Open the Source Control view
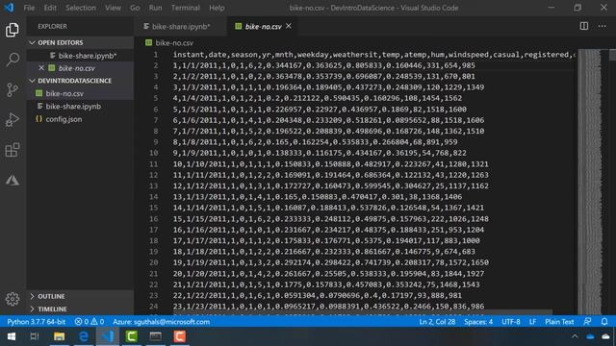This screenshot has height=346, width=616. pos(13,89)
